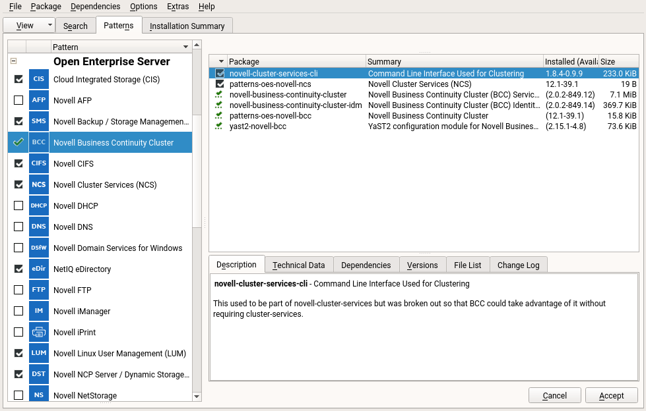Enable the Novell DHCP checkbox
This screenshot has height=411, width=646.
[x=18, y=206]
